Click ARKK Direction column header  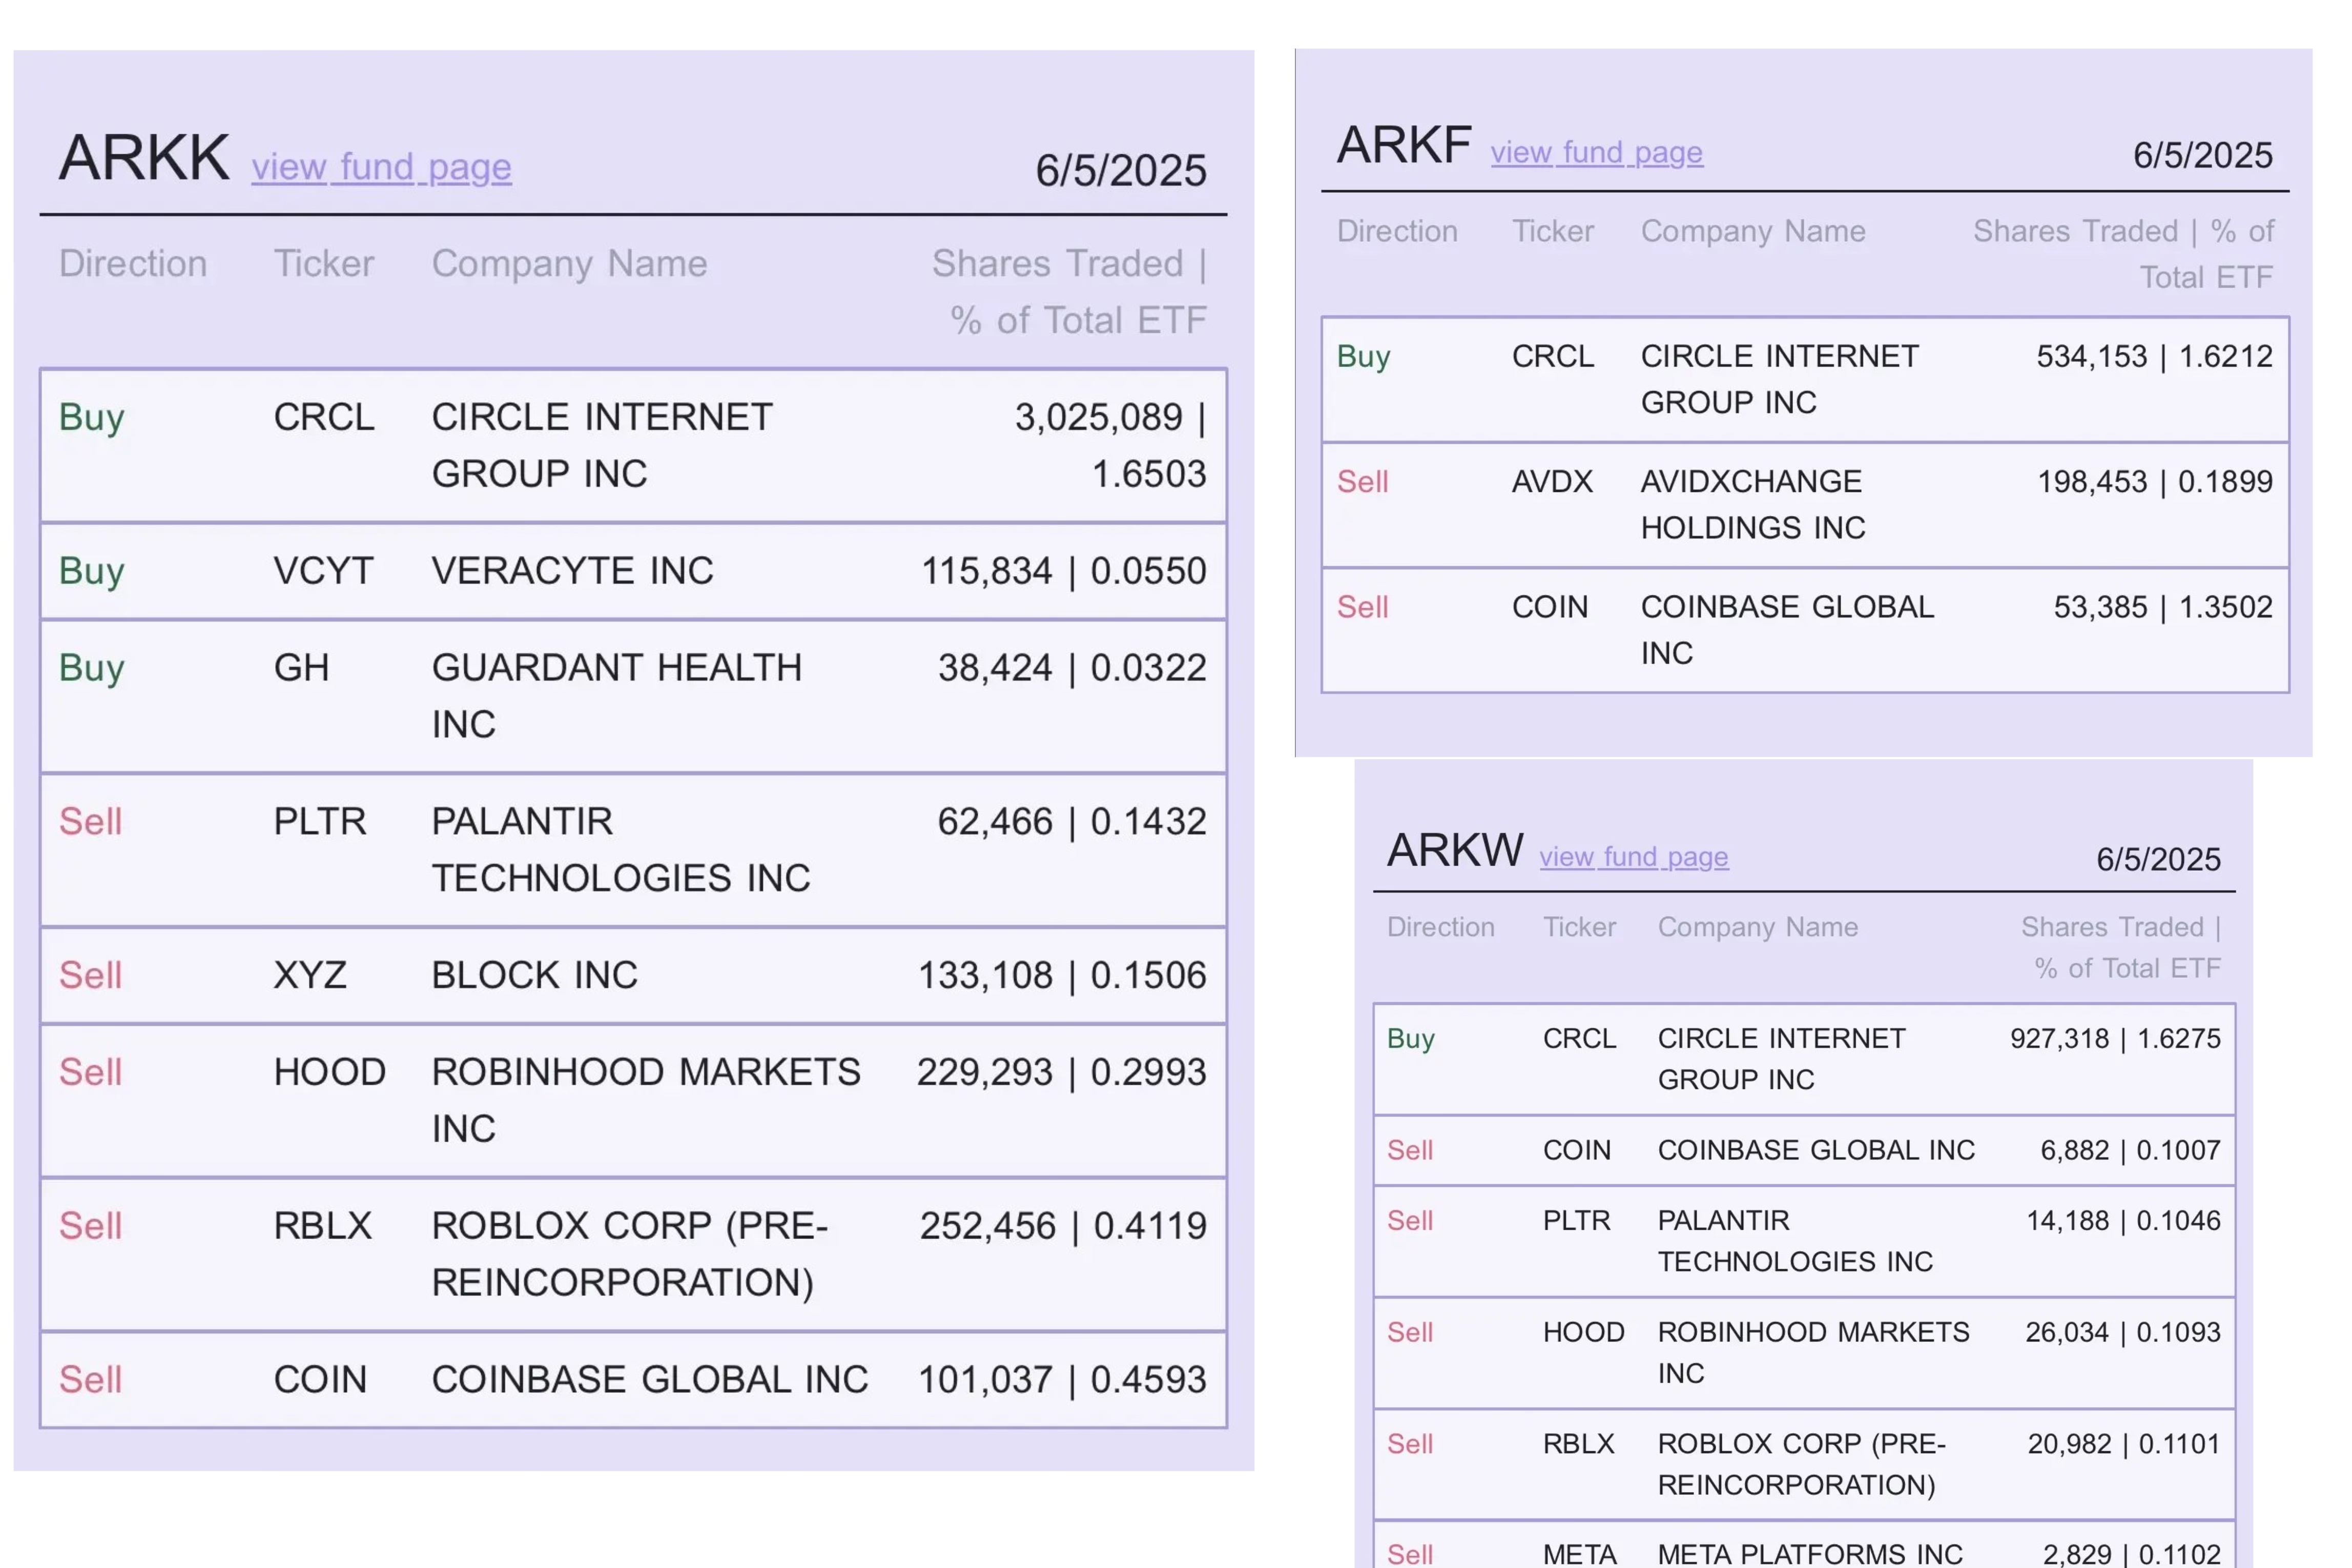point(133,264)
